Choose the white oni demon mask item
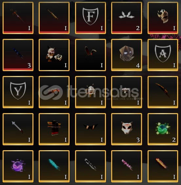 click(x=90, y=92)
